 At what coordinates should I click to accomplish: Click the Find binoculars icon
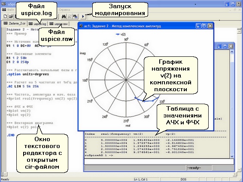(64, 16)
